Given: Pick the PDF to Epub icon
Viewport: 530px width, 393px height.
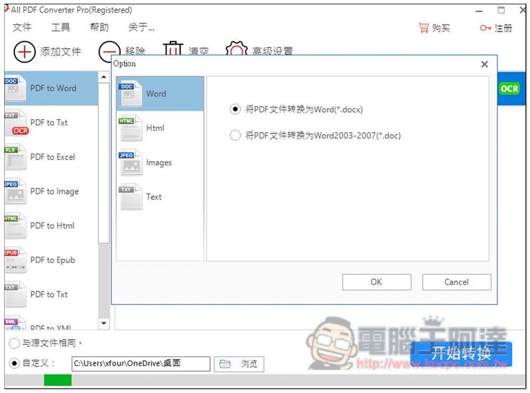Looking at the screenshot, I should 15,260.
